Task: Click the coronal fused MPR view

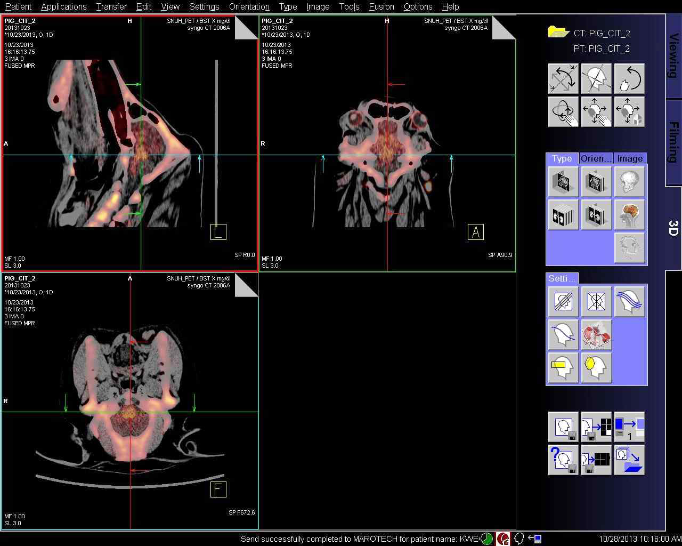Action: click(387, 143)
